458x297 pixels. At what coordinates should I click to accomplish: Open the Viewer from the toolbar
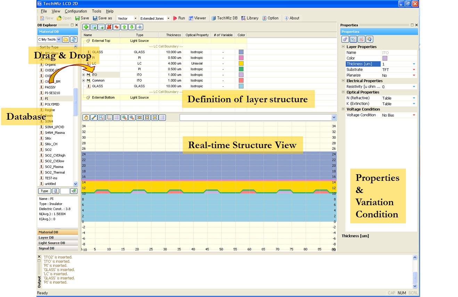point(197,18)
